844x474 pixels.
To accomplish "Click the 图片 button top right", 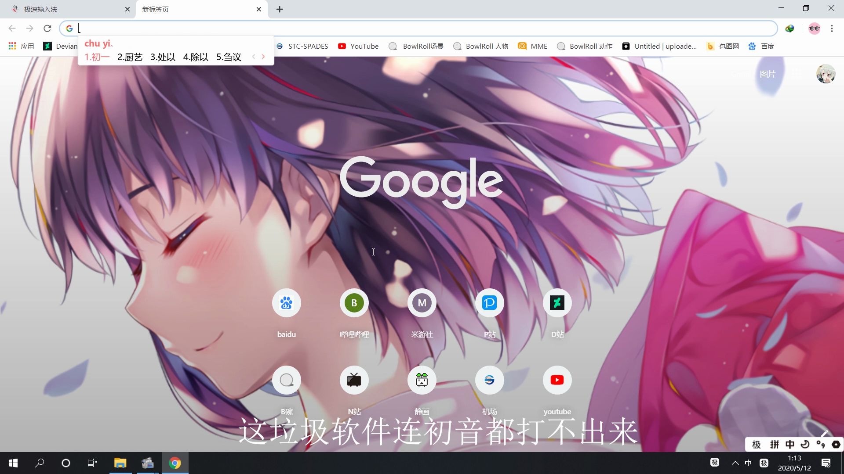I will click(768, 72).
